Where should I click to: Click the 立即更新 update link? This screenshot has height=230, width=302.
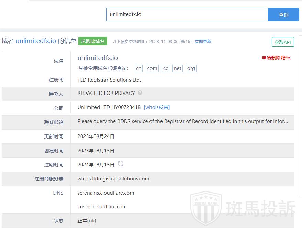[203, 42]
